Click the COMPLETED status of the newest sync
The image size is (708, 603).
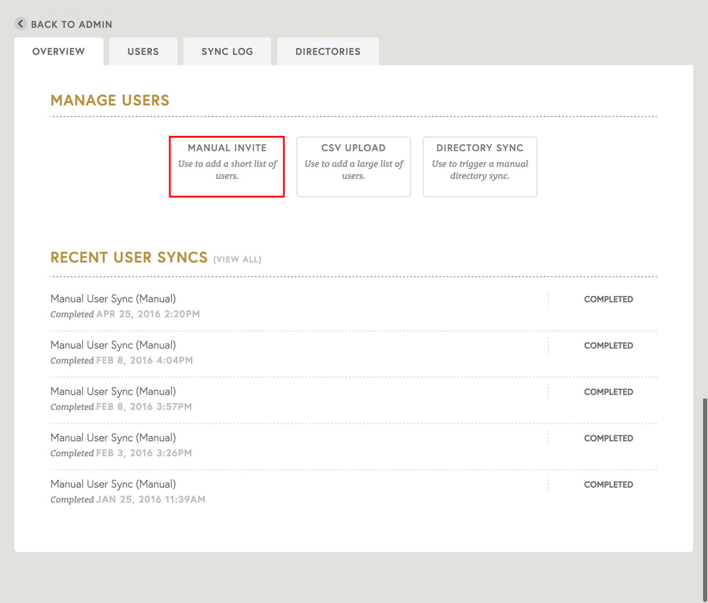(x=608, y=299)
